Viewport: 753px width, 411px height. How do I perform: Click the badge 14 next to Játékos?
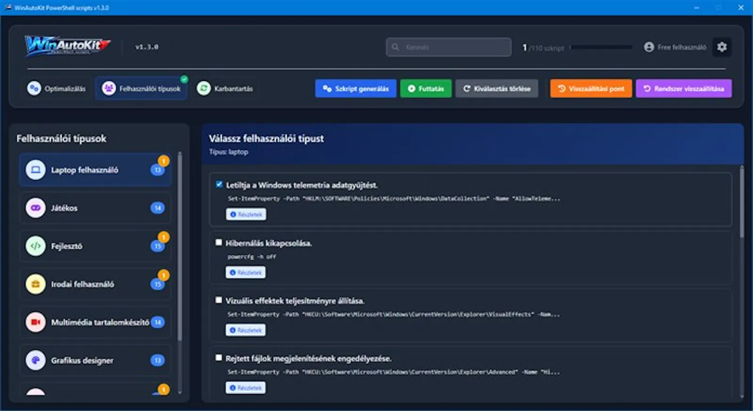pyautogui.click(x=158, y=208)
